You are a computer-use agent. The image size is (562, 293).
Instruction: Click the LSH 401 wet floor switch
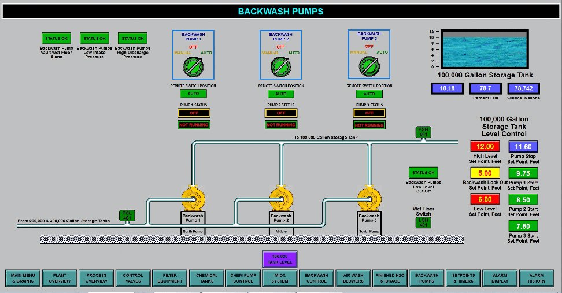pos(423,222)
